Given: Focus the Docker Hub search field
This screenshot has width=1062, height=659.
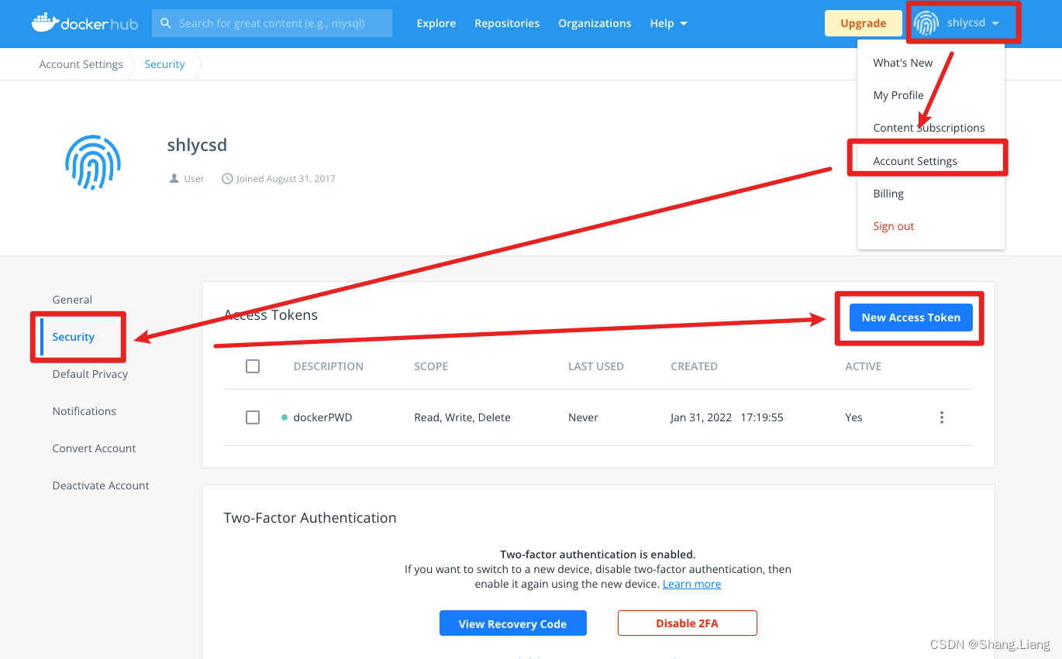Looking at the screenshot, I should coord(272,23).
